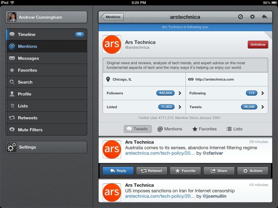Expand the Followers list chevron

(x=180, y=93)
